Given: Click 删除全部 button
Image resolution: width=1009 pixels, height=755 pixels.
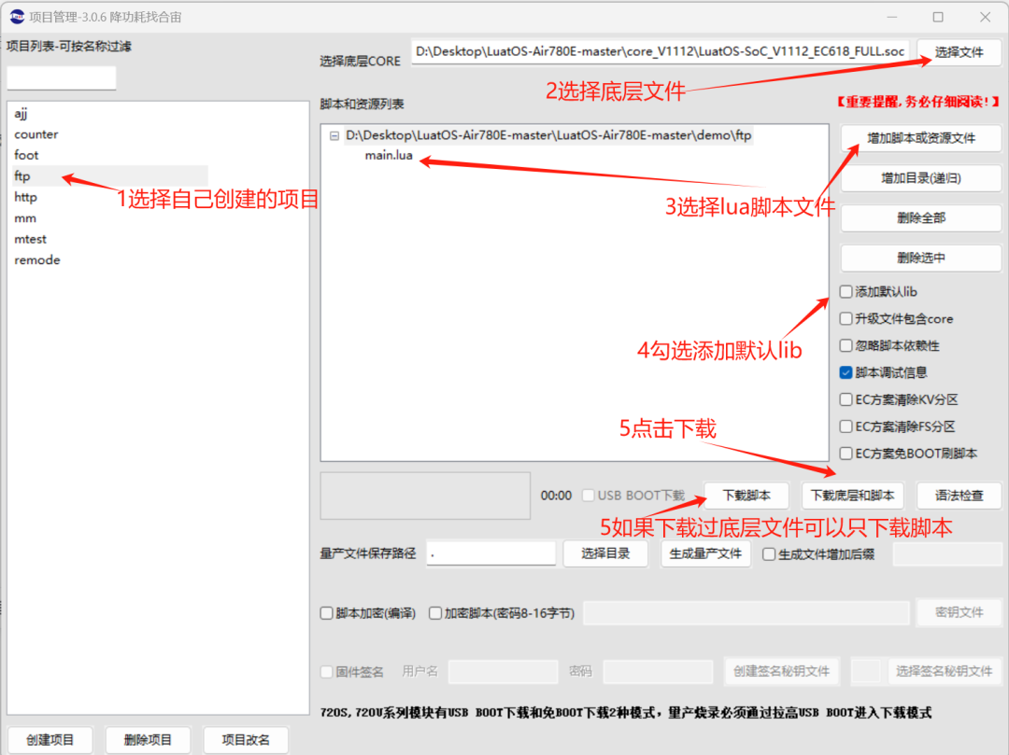Looking at the screenshot, I should [921, 217].
